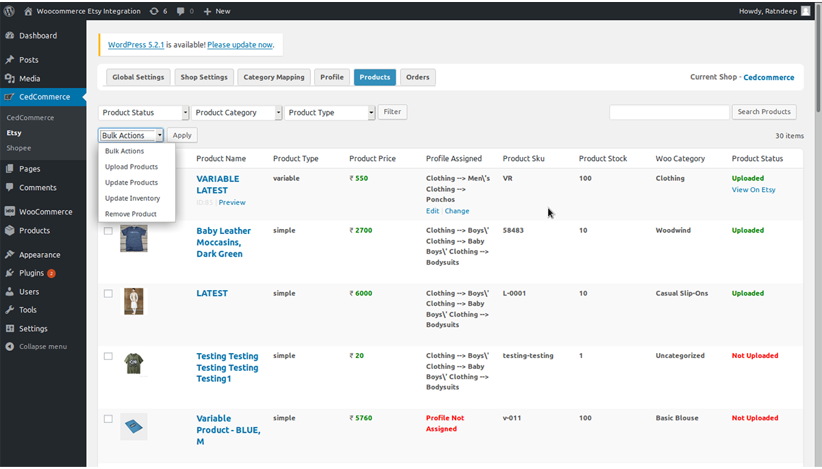Screen dimensions: 822x469
Task: Tick the checkbox for Testing Testing product
Action: pyautogui.click(x=108, y=357)
